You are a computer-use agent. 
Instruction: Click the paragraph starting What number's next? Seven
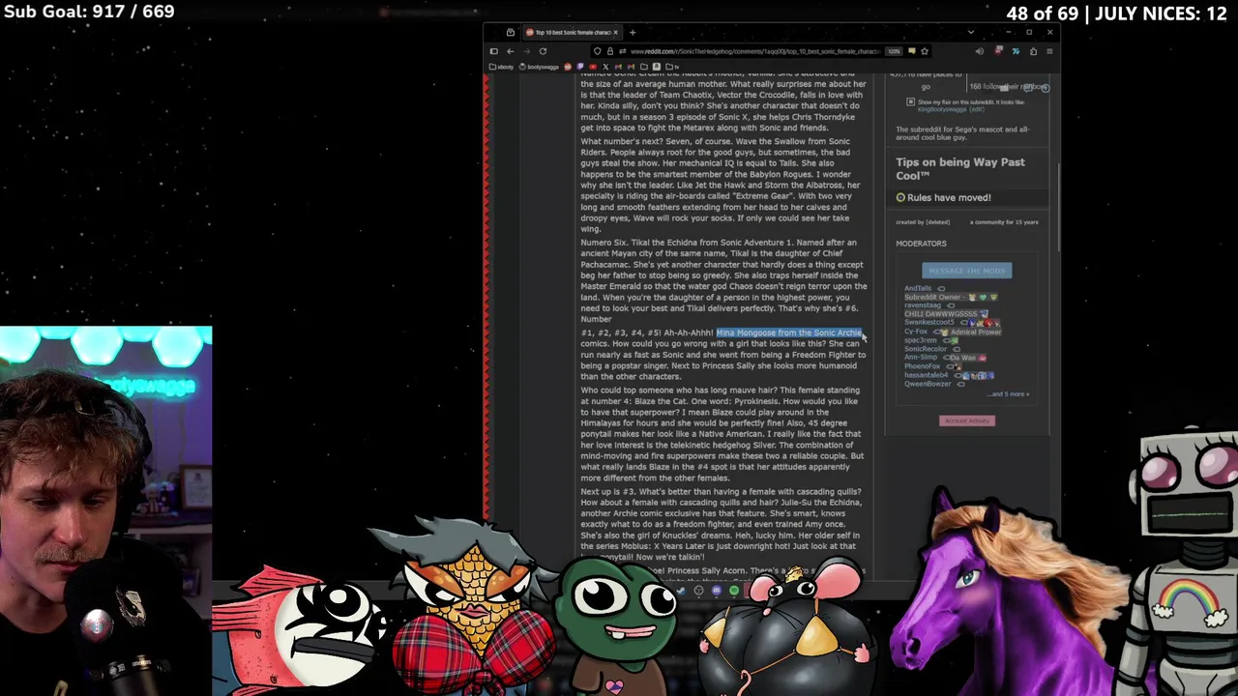pyautogui.click(x=720, y=185)
